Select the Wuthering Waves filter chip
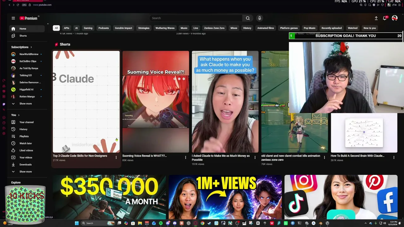This screenshot has height=227, width=404. [x=165, y=28]
